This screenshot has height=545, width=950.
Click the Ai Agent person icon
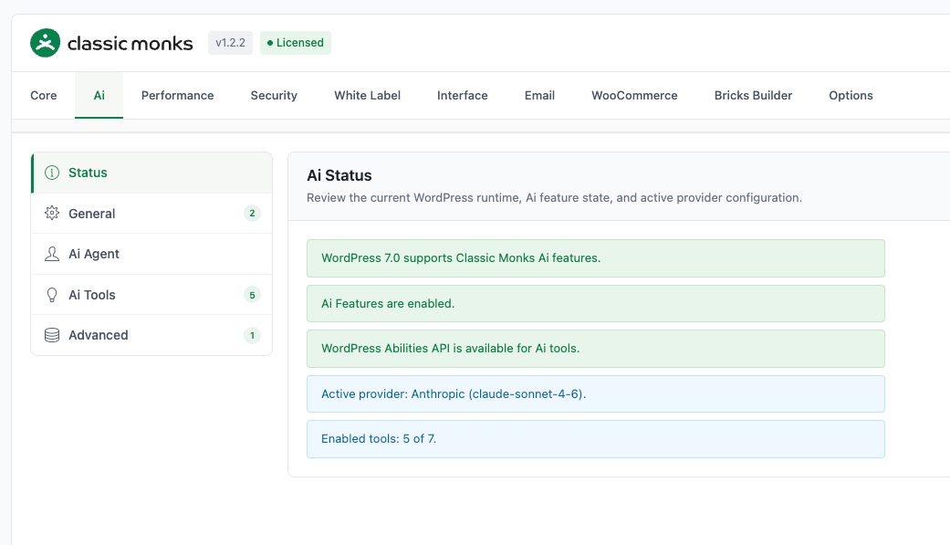(52, 254)
